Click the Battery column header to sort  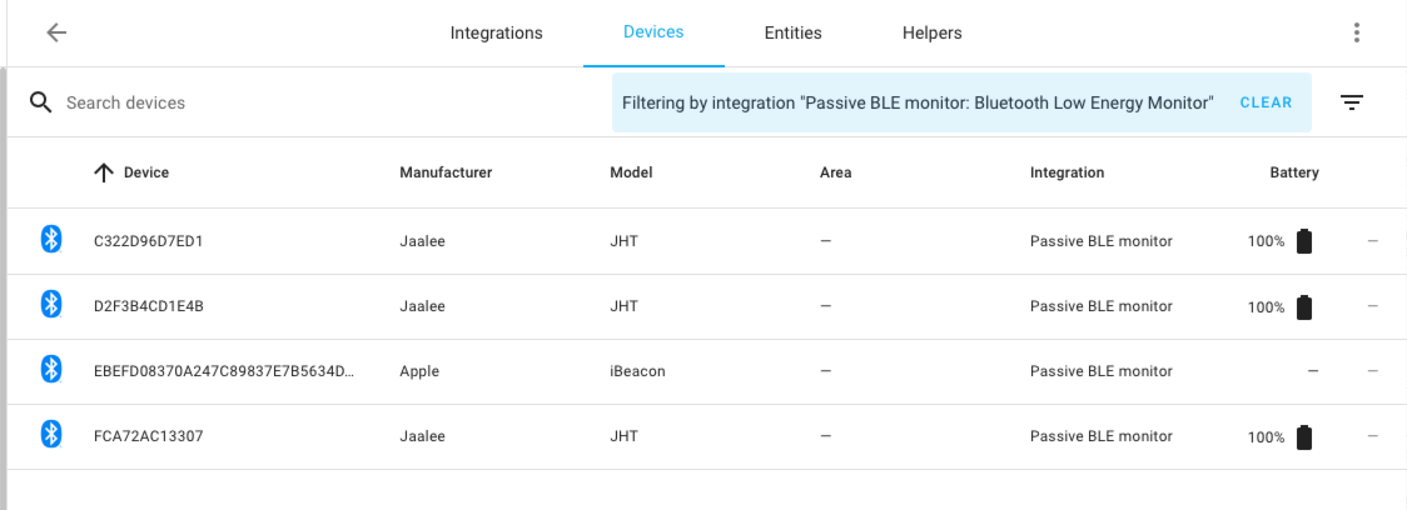tap(1293, 172)
